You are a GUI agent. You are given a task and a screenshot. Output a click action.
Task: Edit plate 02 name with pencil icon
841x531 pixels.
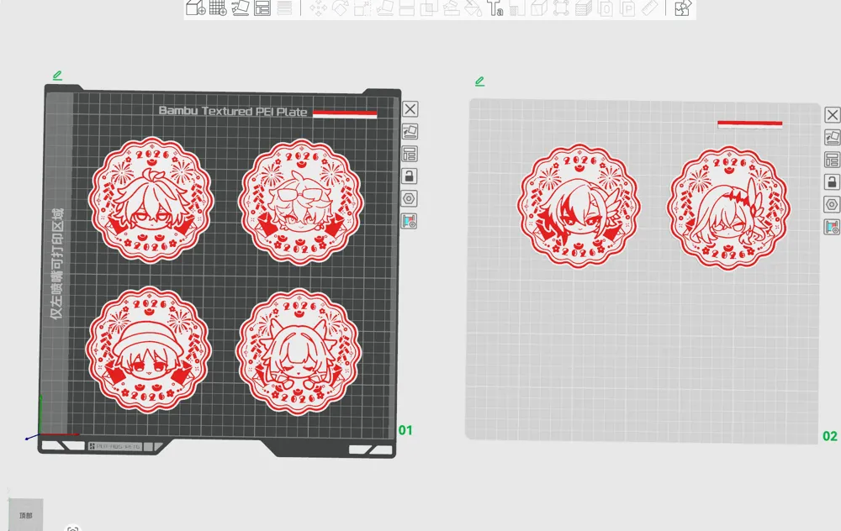pos(479,81)
